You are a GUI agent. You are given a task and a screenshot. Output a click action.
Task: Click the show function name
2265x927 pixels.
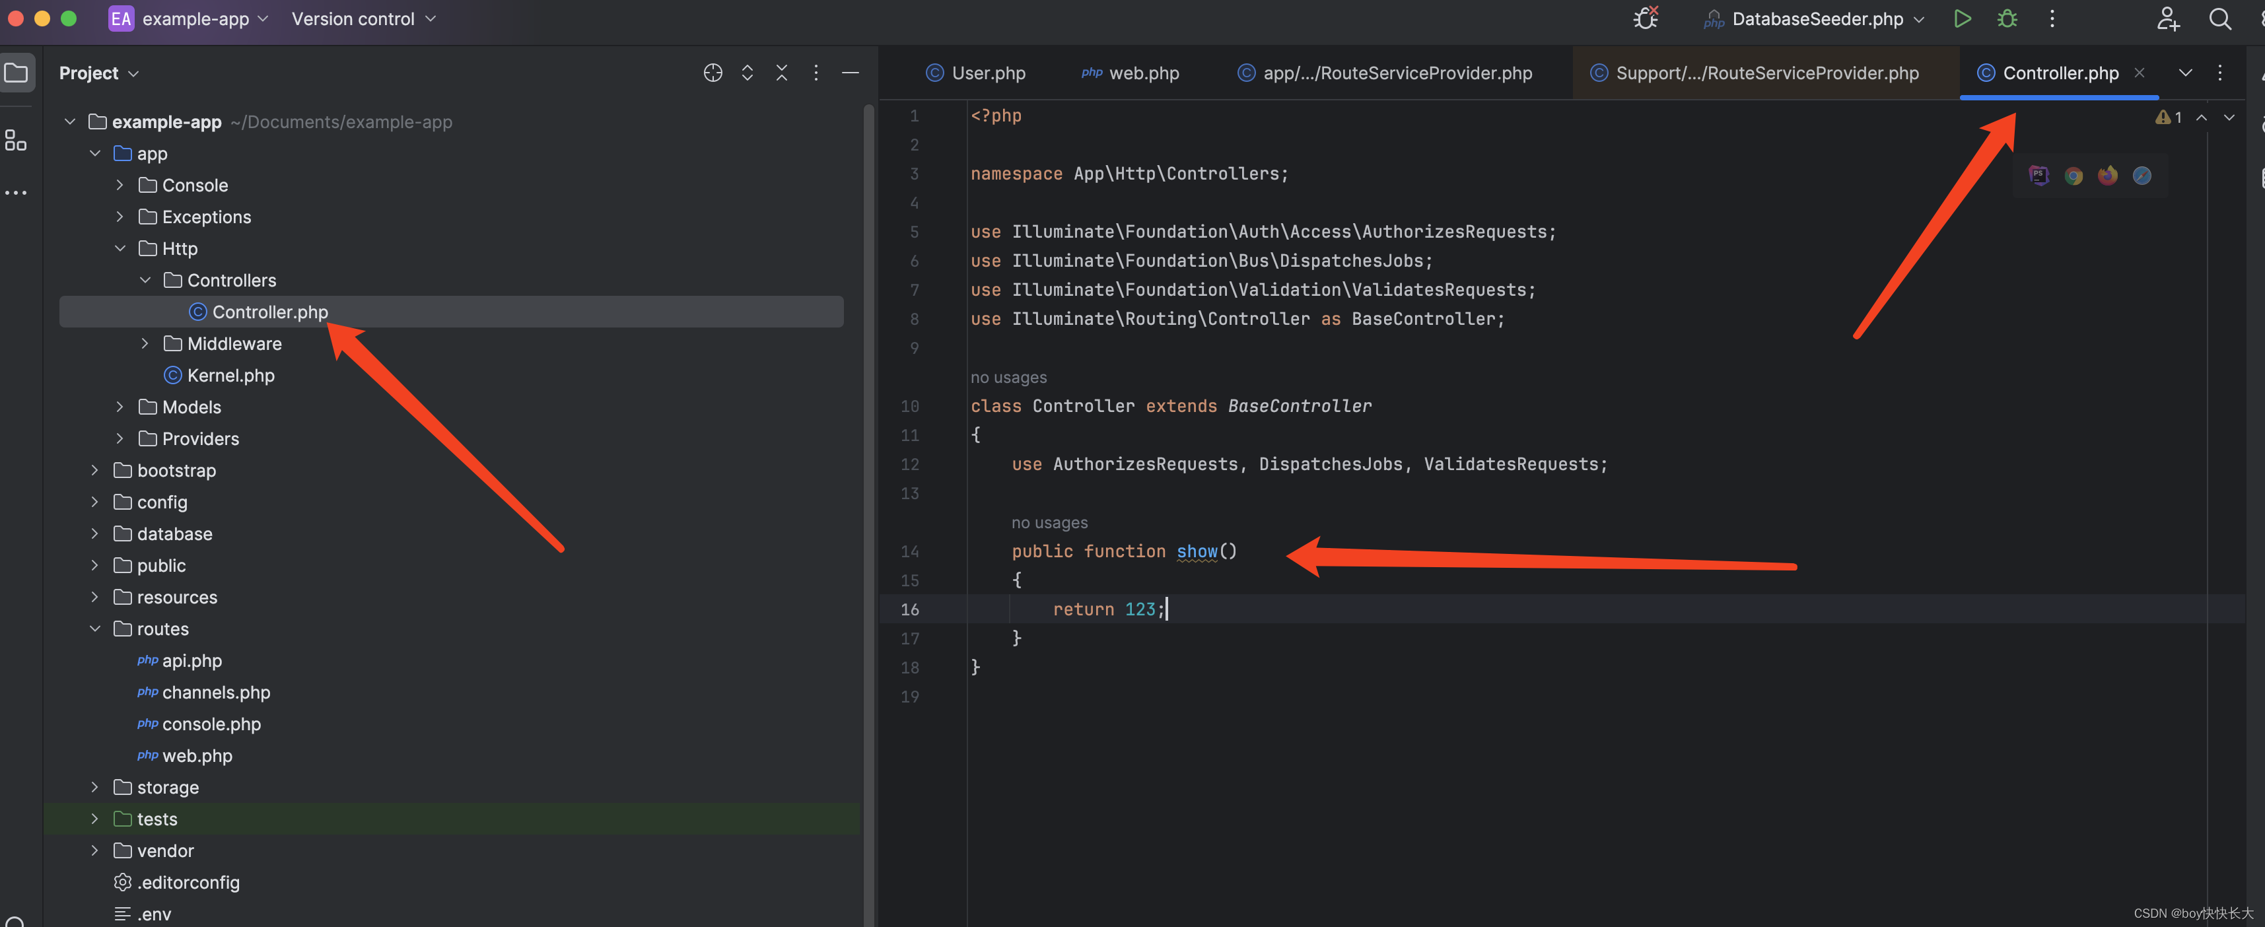tap(1197, 551)
